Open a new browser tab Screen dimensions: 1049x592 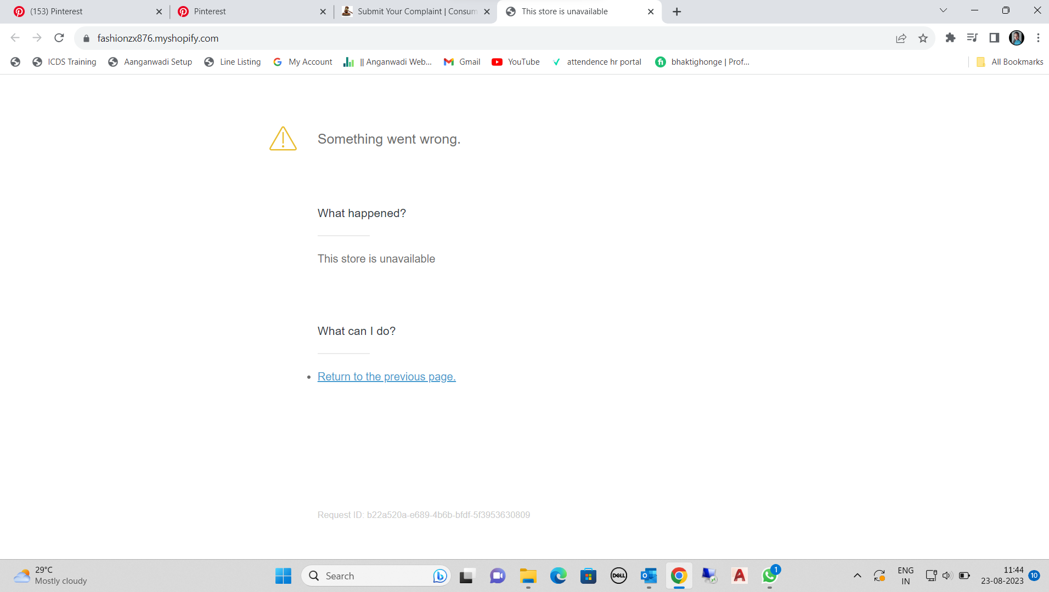(x=676, y=12)
